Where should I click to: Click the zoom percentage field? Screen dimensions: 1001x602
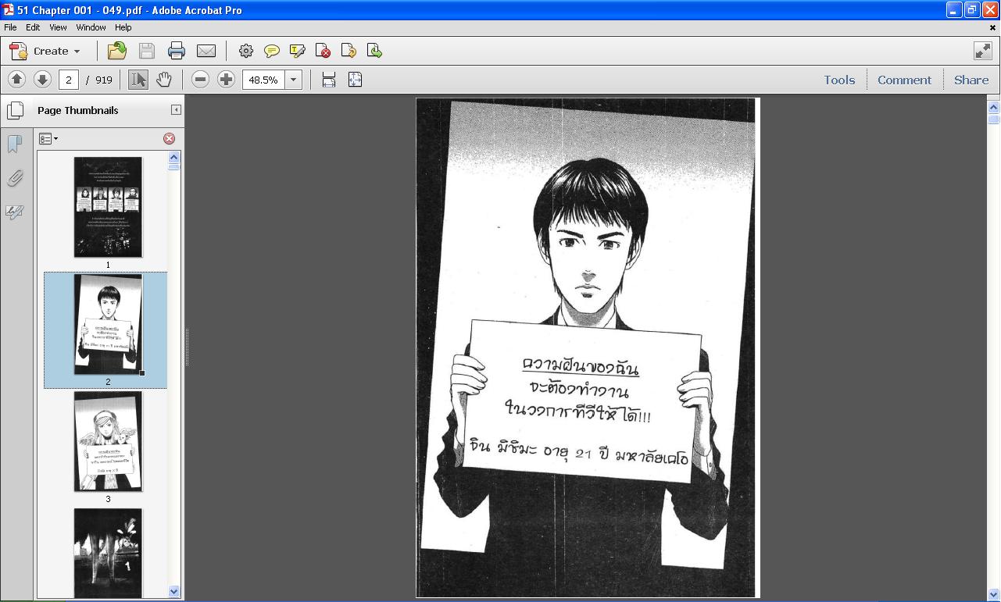pyautogui.click(x=264, y=80)
